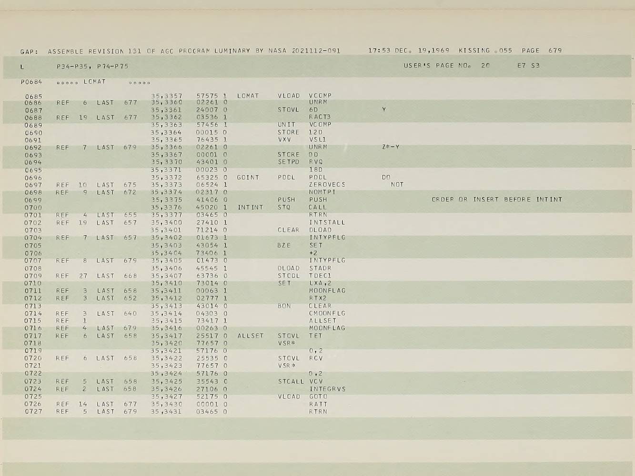The width and height of the screenshot is (635, 476).
Task: Click the 'CMOONFLG' operand
Action: tap(327, 314)
